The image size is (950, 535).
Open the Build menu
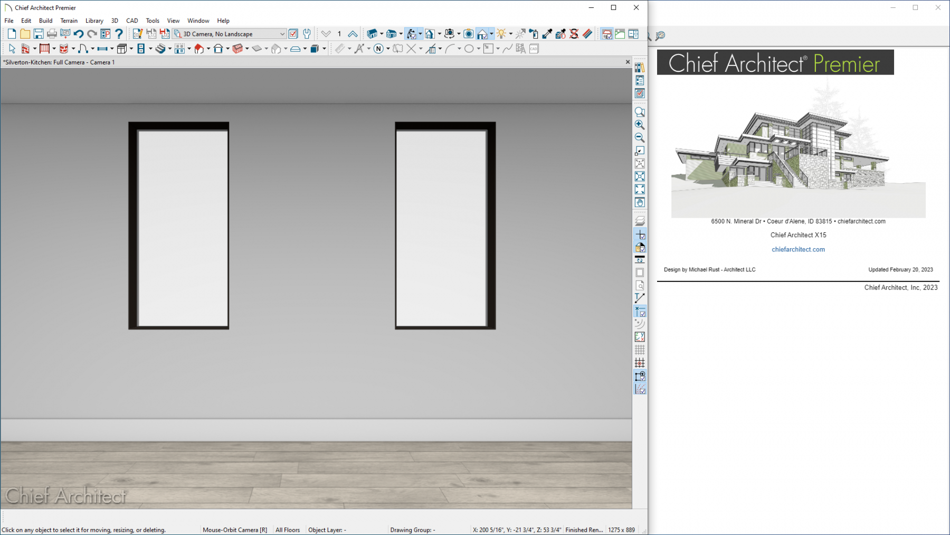pyautogui.click(x=45, y=21)
